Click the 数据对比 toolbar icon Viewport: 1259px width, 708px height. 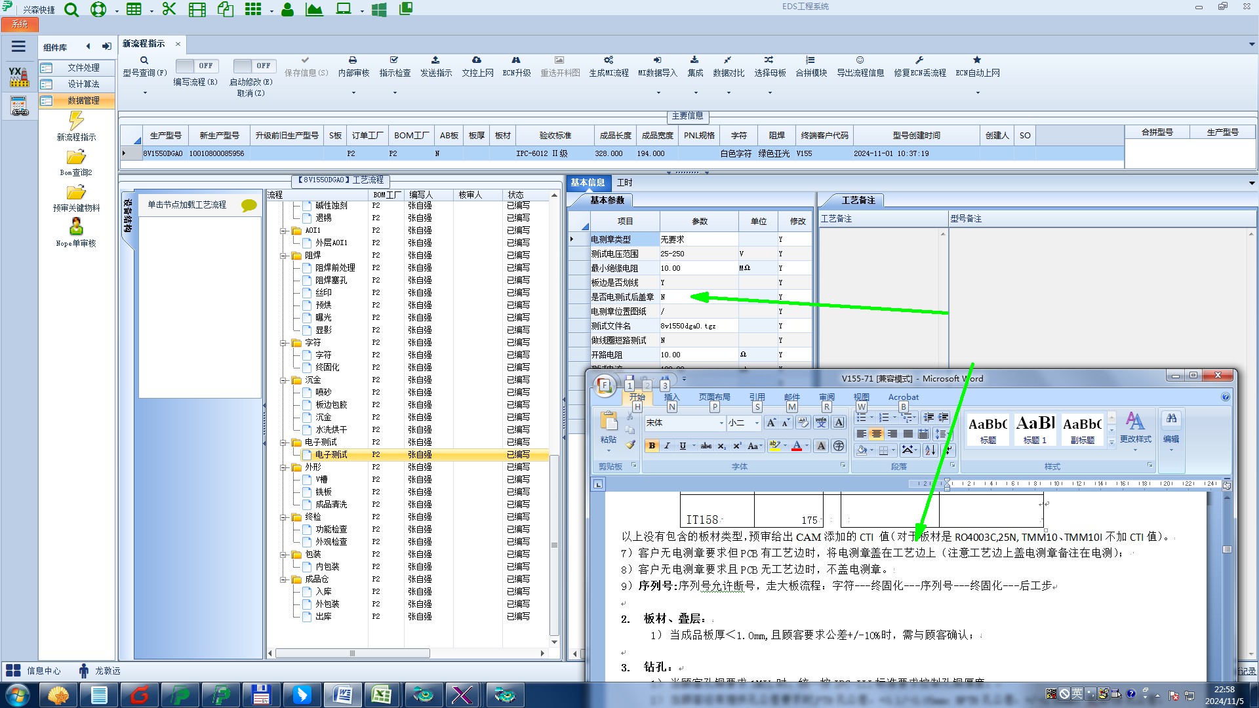[728, 60]
